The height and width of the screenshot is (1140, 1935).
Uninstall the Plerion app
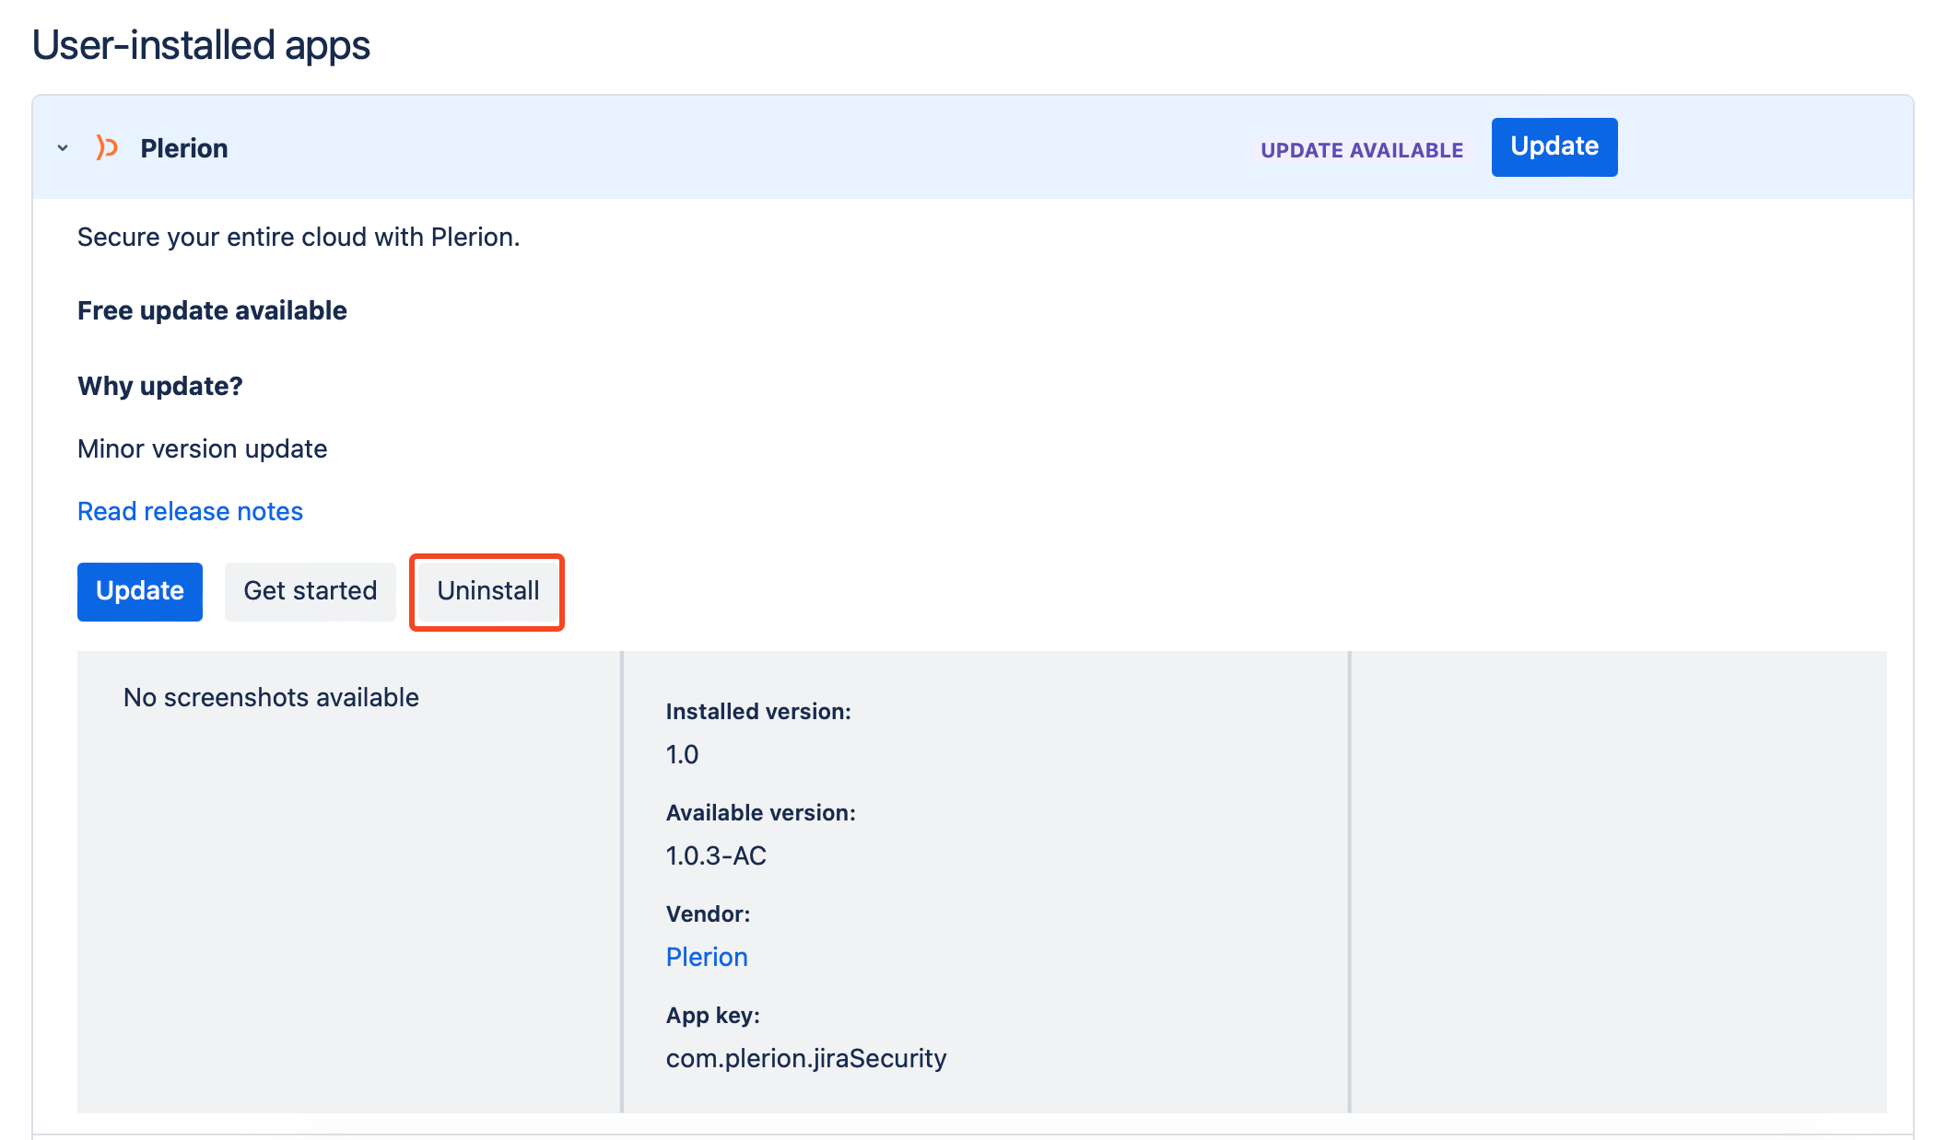coord(487,591)
